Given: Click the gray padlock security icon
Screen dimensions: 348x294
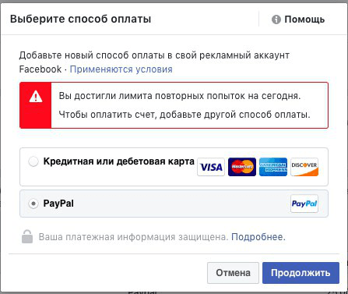Looking at the screenshot, I should click(27, 236).
